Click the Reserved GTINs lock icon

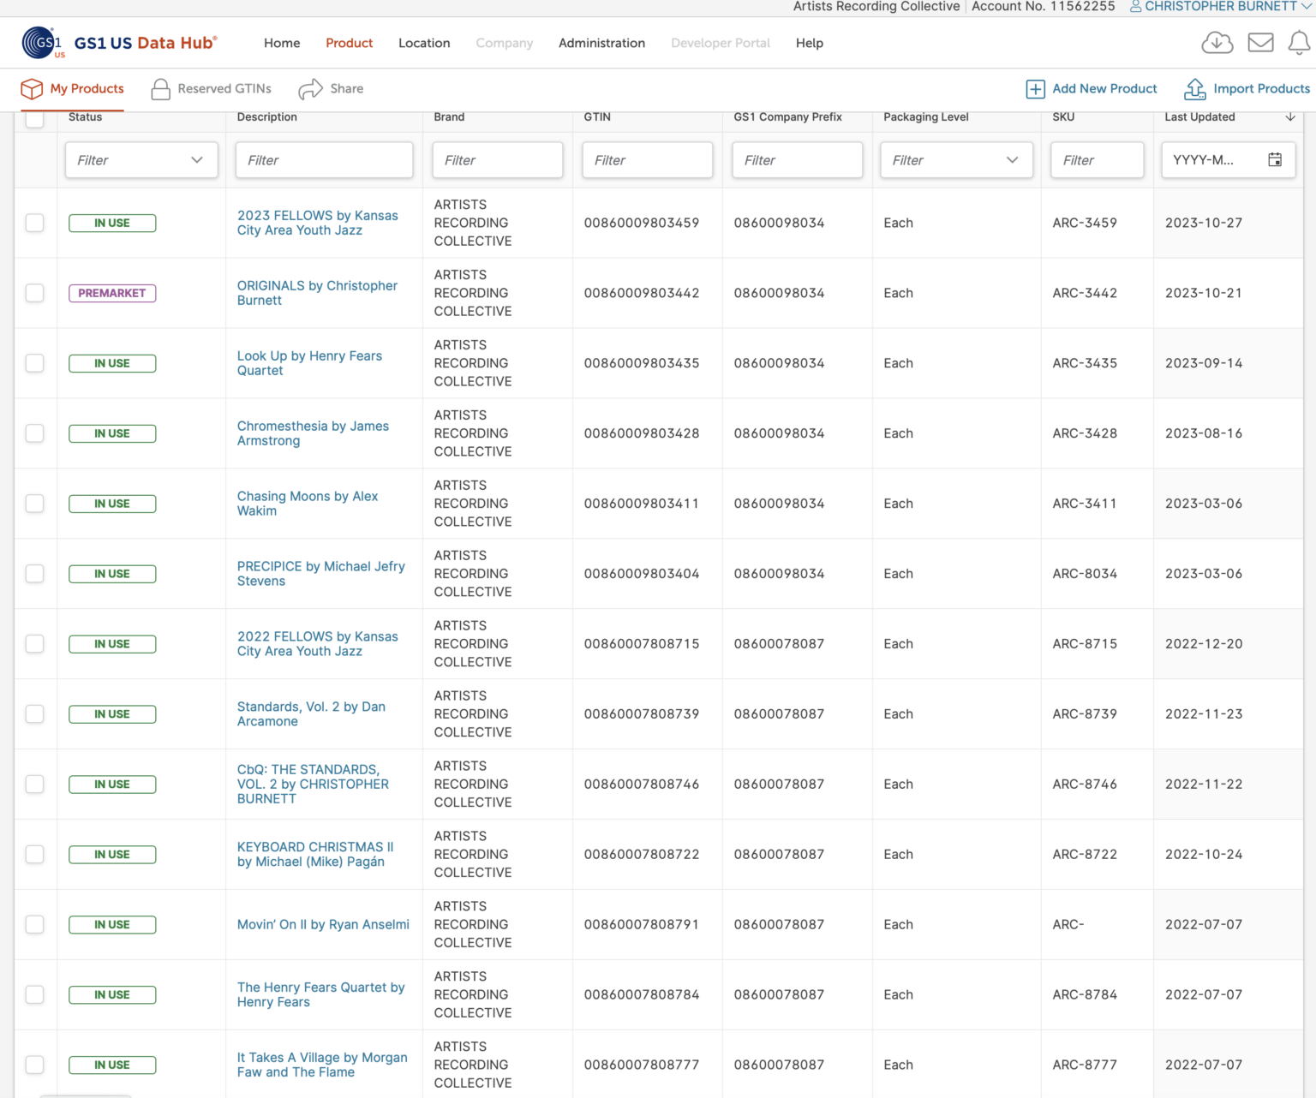(x=160, y=89)
